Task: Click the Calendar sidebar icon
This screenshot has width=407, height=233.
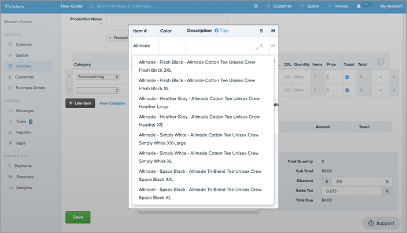Action: pyautogui.click(x=10, y=45)
